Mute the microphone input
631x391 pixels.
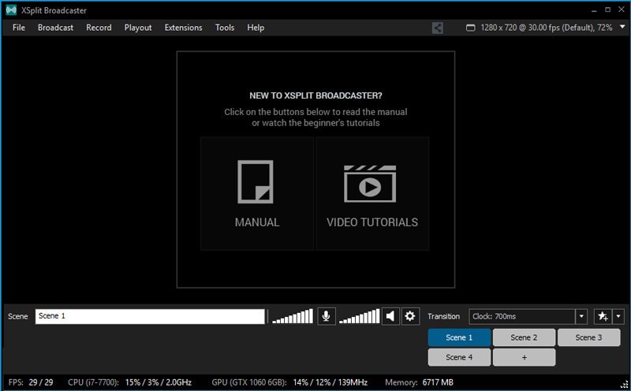coord(326,316)
